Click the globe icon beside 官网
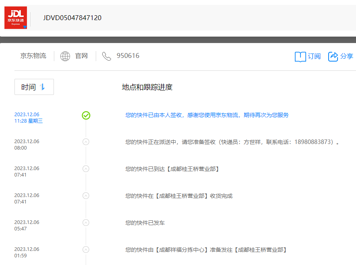The image size is (356, 265). coord(65,56)
